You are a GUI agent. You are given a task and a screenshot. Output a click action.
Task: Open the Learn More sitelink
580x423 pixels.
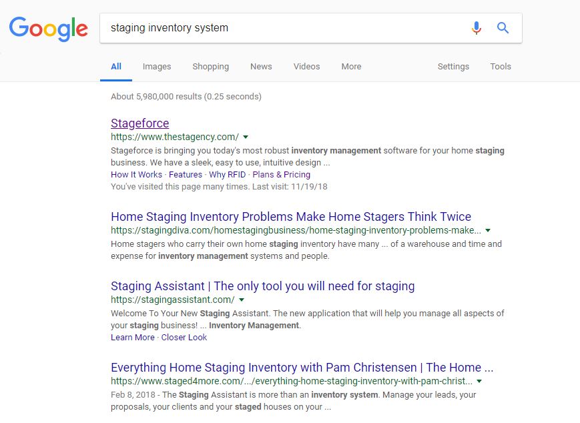pos(133,337)
